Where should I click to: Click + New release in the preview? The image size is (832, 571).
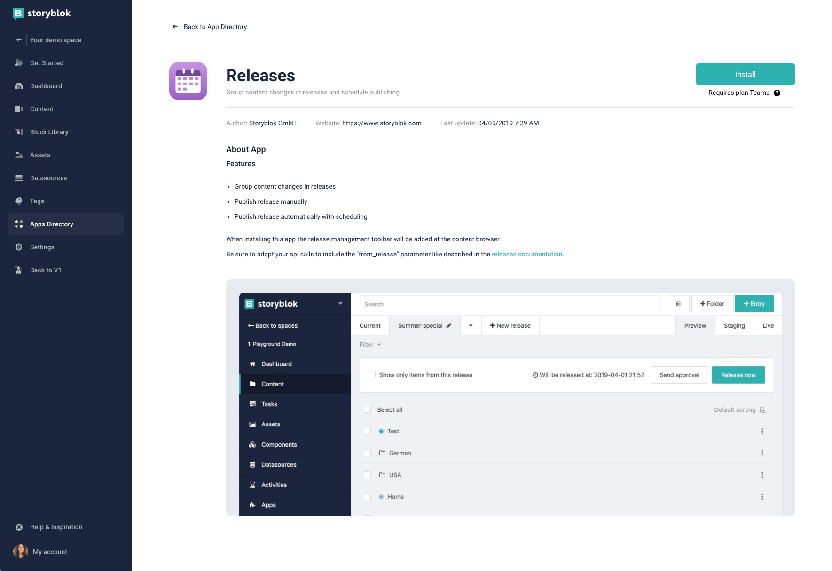(x=510, y=325)
